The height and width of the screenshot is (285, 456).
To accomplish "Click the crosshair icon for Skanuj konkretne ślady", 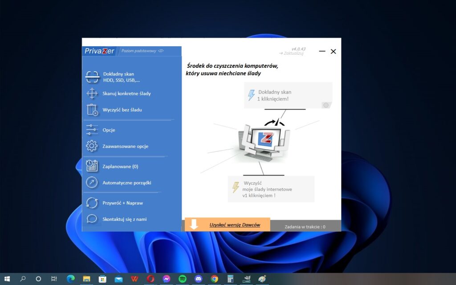I will coord(92,94).
